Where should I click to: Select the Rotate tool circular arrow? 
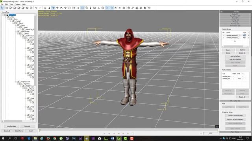point(69,8)
